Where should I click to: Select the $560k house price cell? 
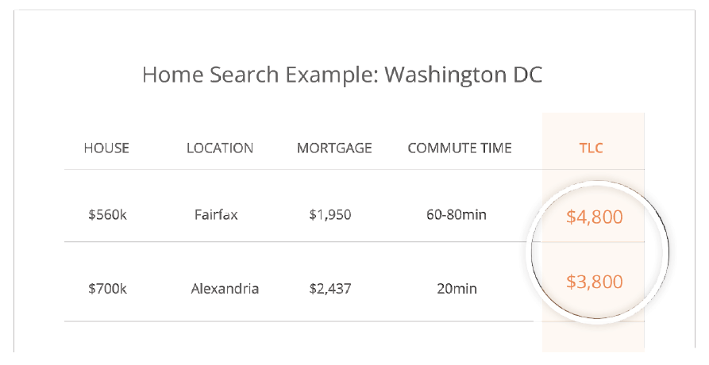(x=107, y=214)
